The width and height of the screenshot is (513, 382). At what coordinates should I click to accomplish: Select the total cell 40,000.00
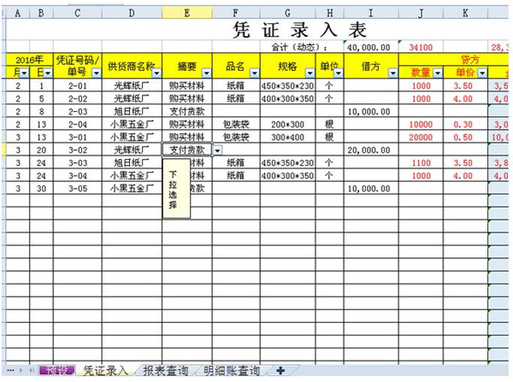tap(371, 47)
